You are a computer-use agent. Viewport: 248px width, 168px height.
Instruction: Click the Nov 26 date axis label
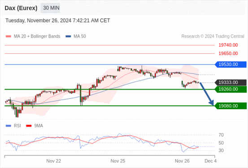tap(182, 161)
